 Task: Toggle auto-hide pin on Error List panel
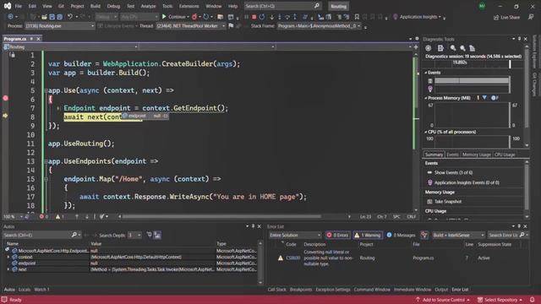point(519,226)
